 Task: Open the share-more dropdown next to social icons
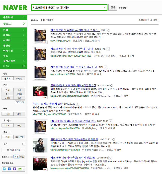[x=21, y=169]
